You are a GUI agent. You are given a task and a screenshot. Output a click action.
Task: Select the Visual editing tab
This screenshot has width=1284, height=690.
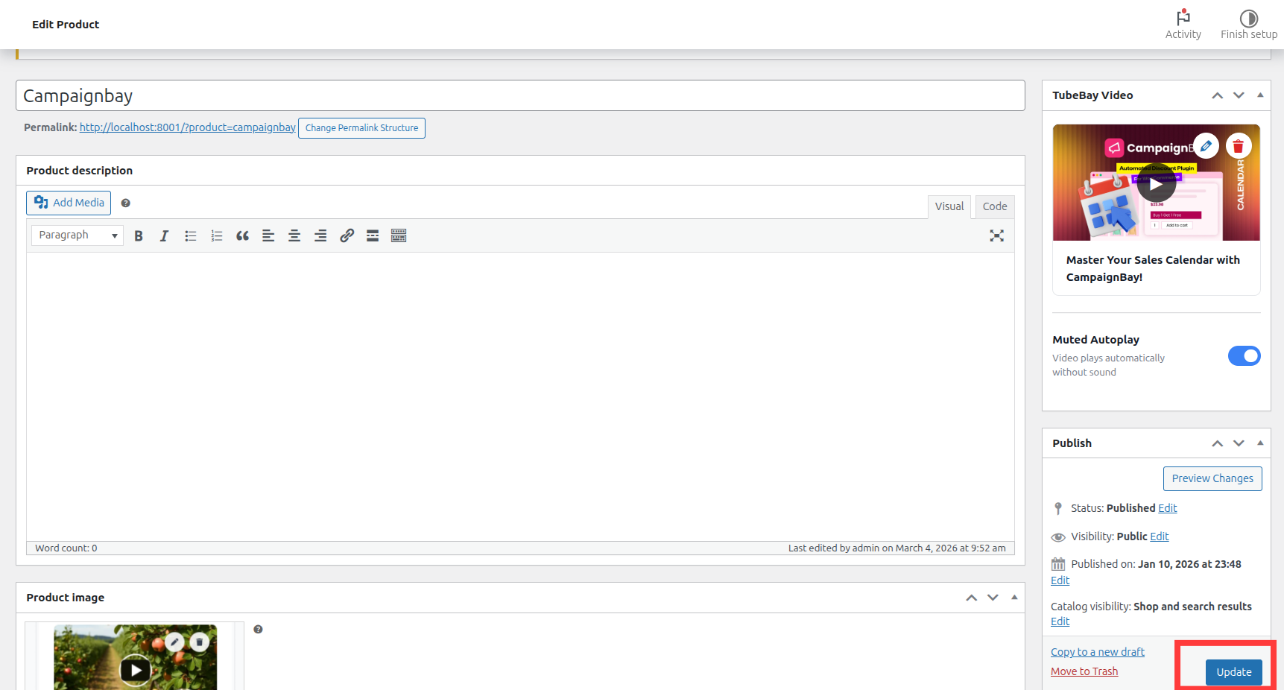tap(949, 206)
